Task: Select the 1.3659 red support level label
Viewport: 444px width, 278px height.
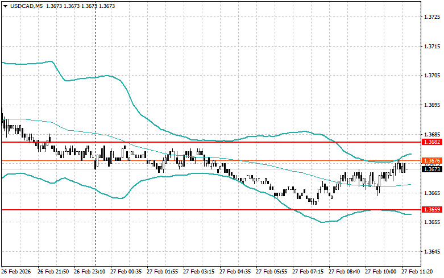Action: click(432, 209)
